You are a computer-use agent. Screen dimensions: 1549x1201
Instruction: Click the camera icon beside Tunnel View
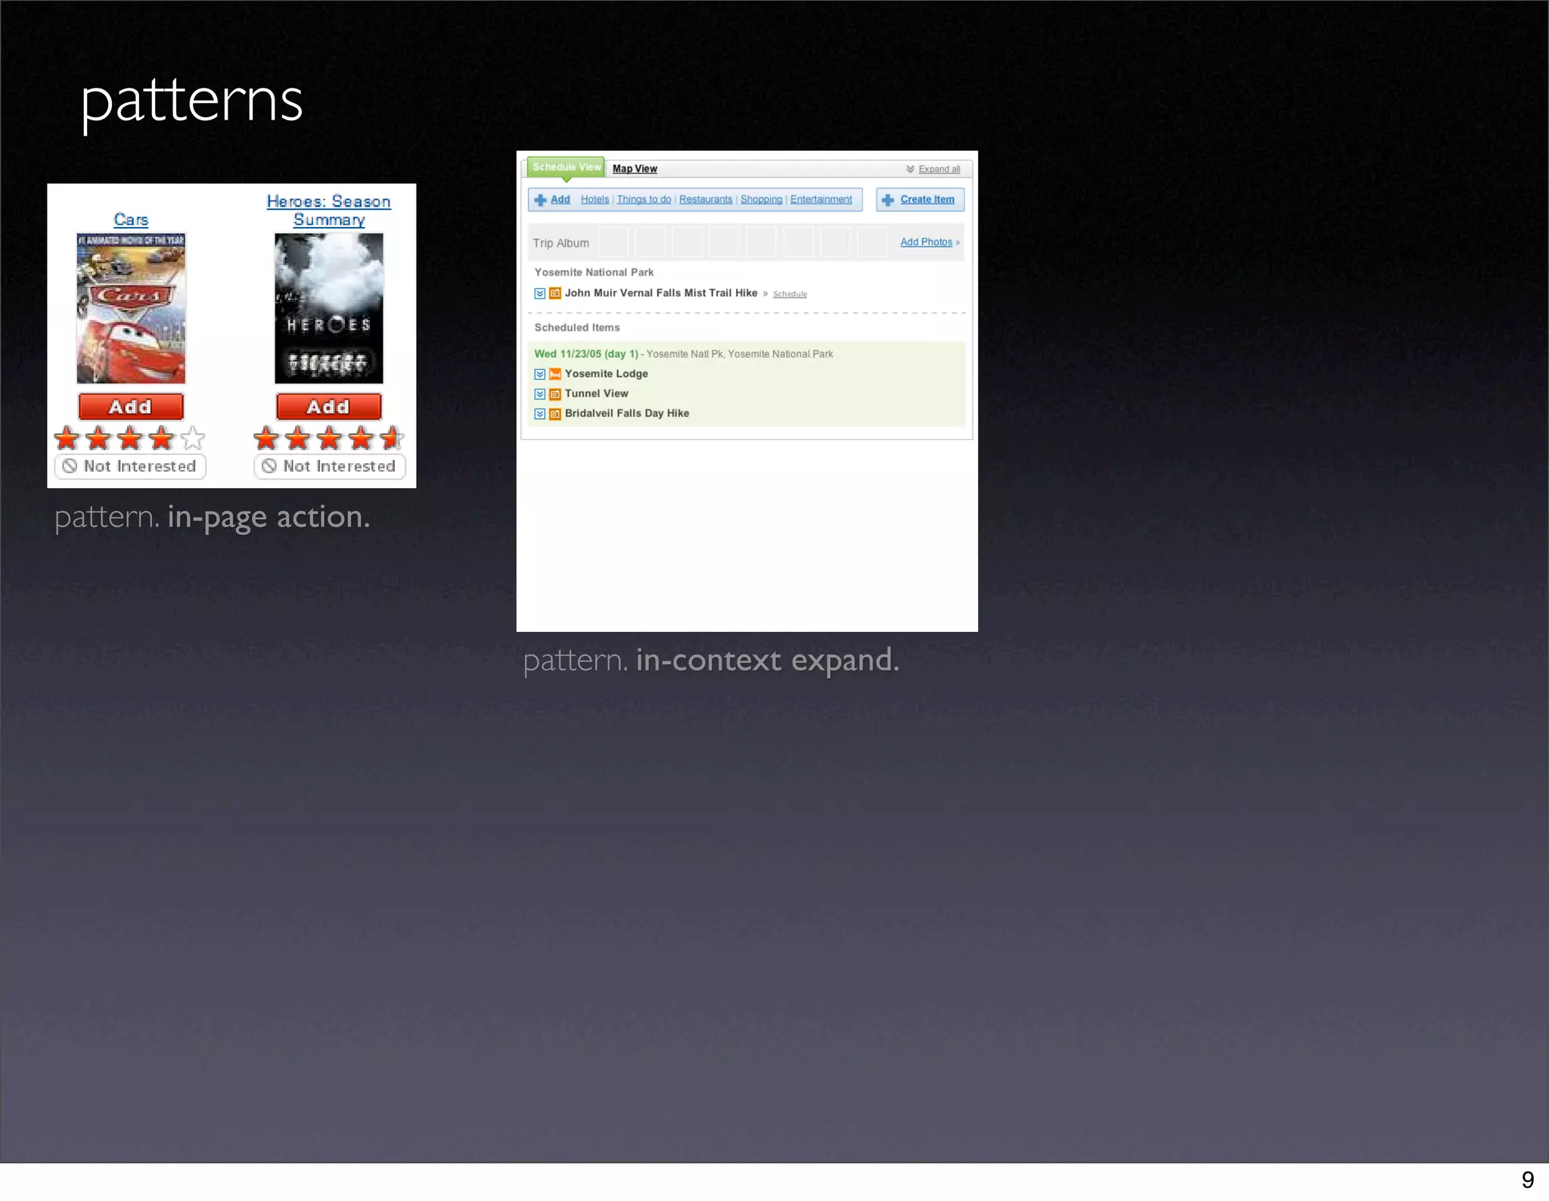tap(555, 394)
